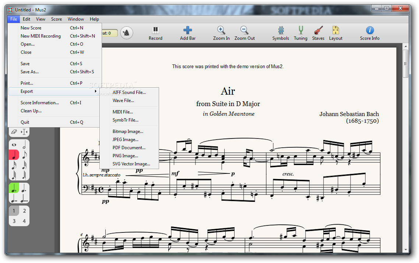This screenshot has width=419, height=263.
Task: Open the Score Info icon
Action: tap(370, 30)
